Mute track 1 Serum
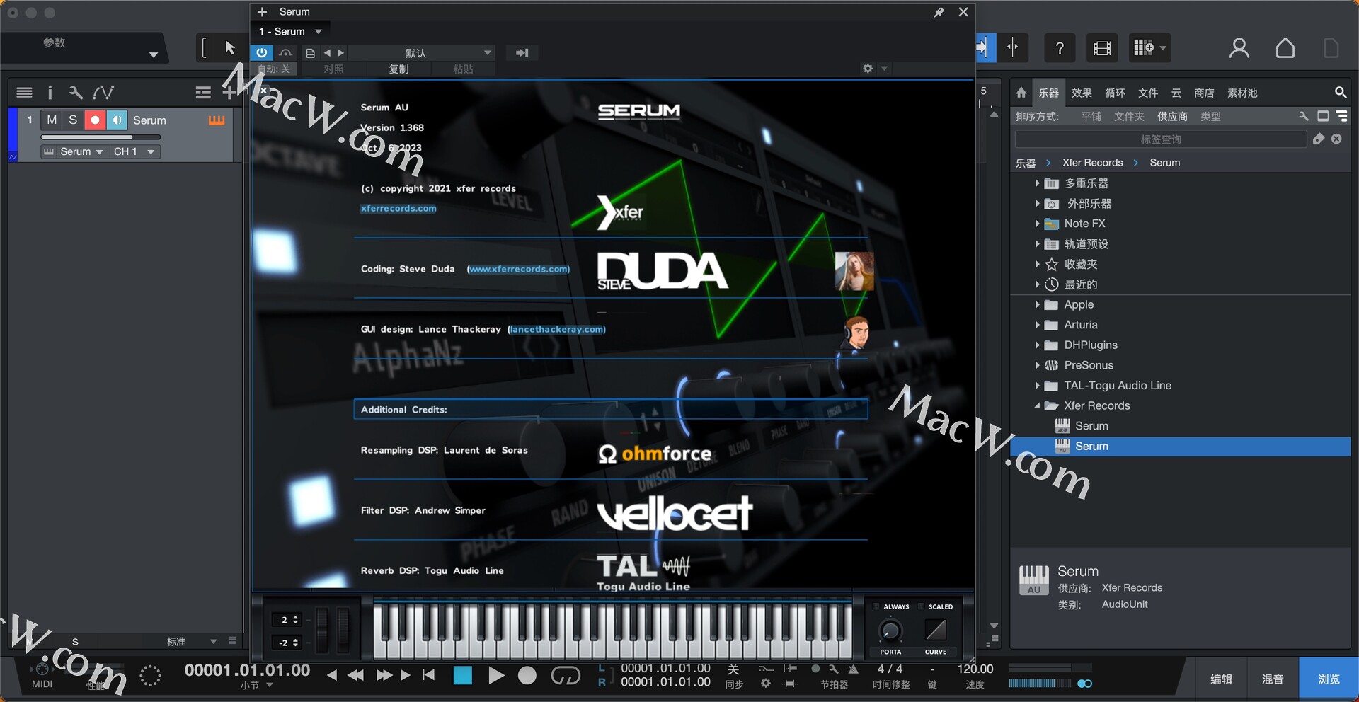The image size is (1359, 702). pos(52,120)
